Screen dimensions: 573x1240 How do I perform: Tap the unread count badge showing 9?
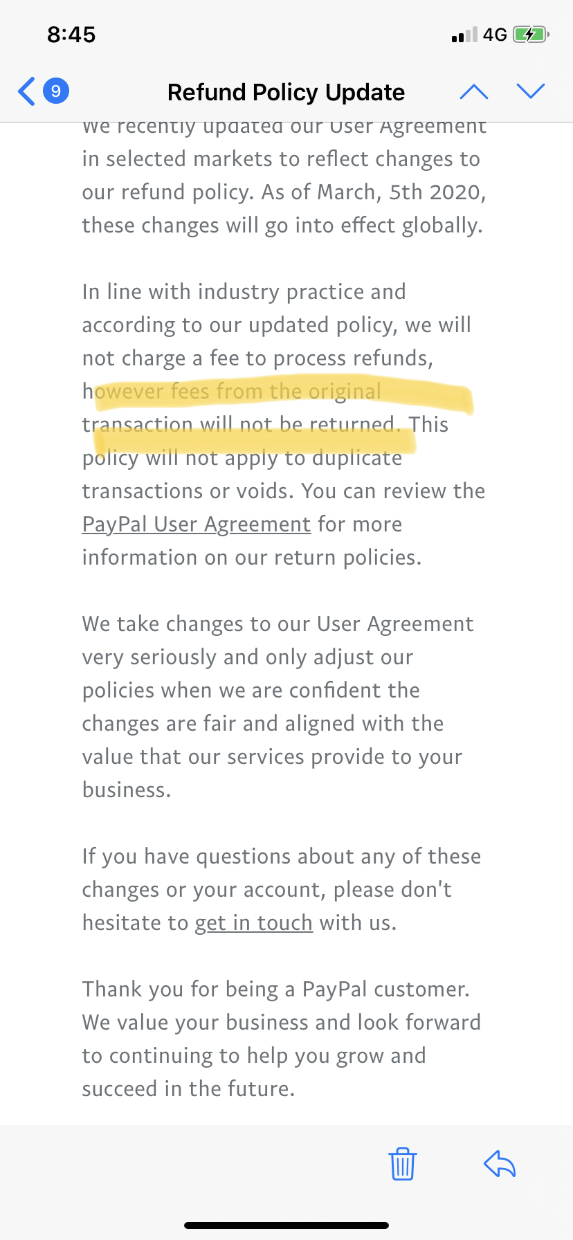(56, 91)
